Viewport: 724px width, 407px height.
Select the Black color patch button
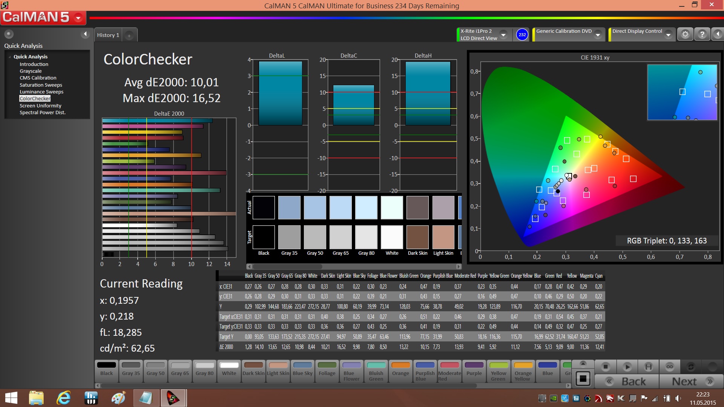pos(106,372)
